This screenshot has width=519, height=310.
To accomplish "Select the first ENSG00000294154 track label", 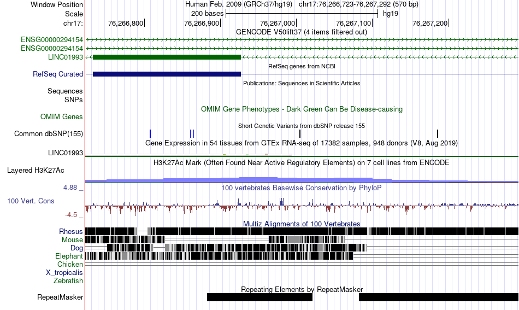I will (x=52, y=40).
